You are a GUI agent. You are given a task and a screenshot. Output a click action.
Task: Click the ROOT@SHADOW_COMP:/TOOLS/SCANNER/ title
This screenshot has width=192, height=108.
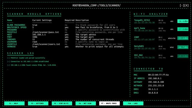[96, 5]
